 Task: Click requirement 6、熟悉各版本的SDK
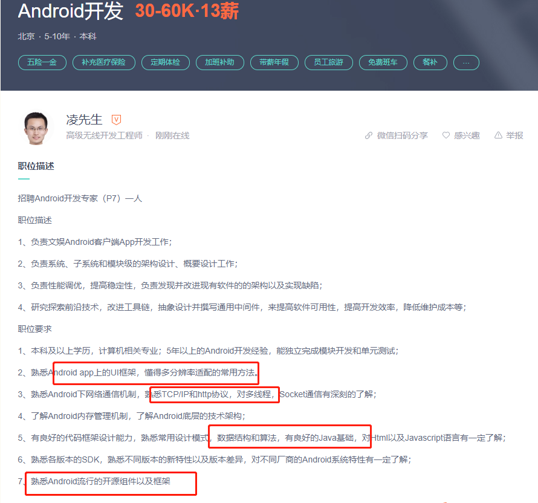point(215,459)
